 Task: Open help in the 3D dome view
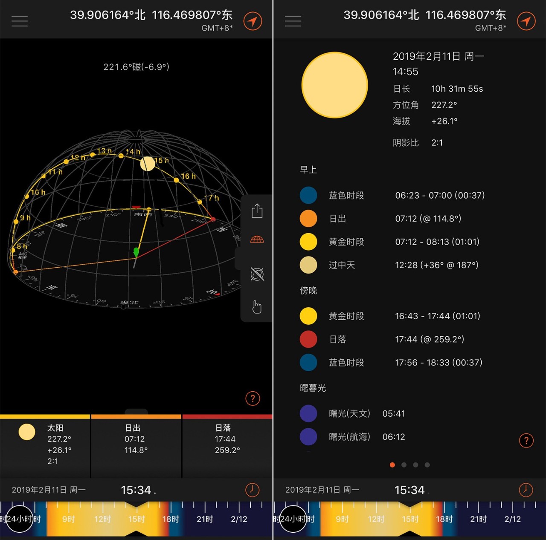tap(253, 399)
